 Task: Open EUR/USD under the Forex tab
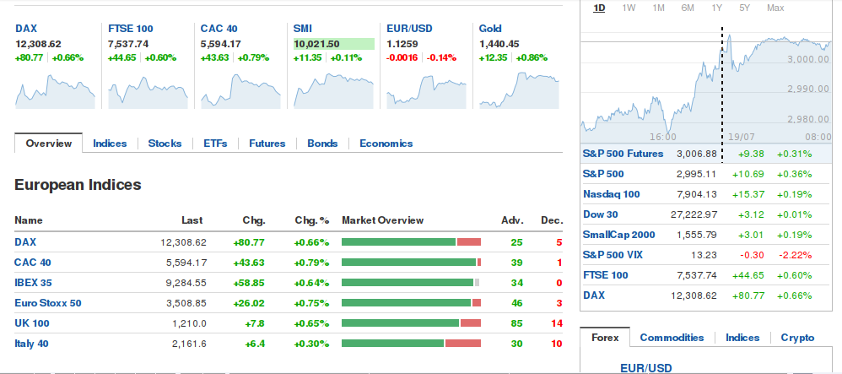646,368
